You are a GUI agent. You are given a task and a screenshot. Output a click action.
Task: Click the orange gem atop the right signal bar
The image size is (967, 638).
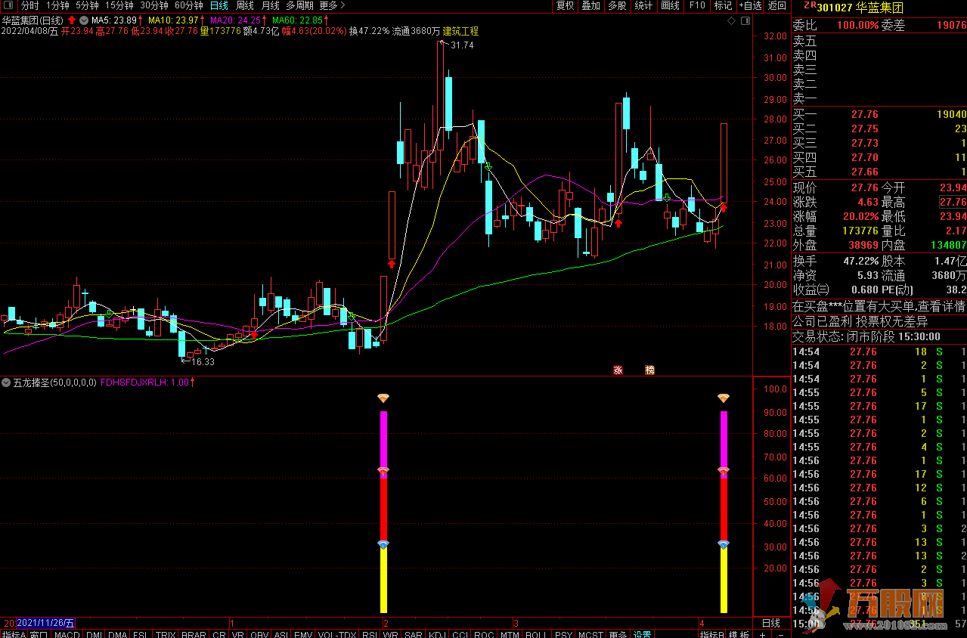click(724, 398)
